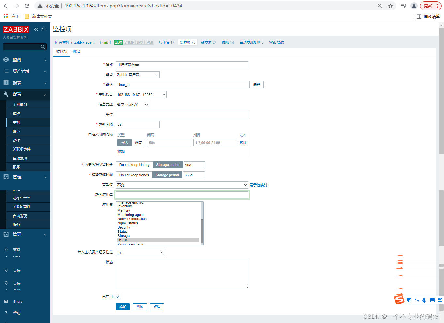Open the 监控项 75 tab

point(188,42)
